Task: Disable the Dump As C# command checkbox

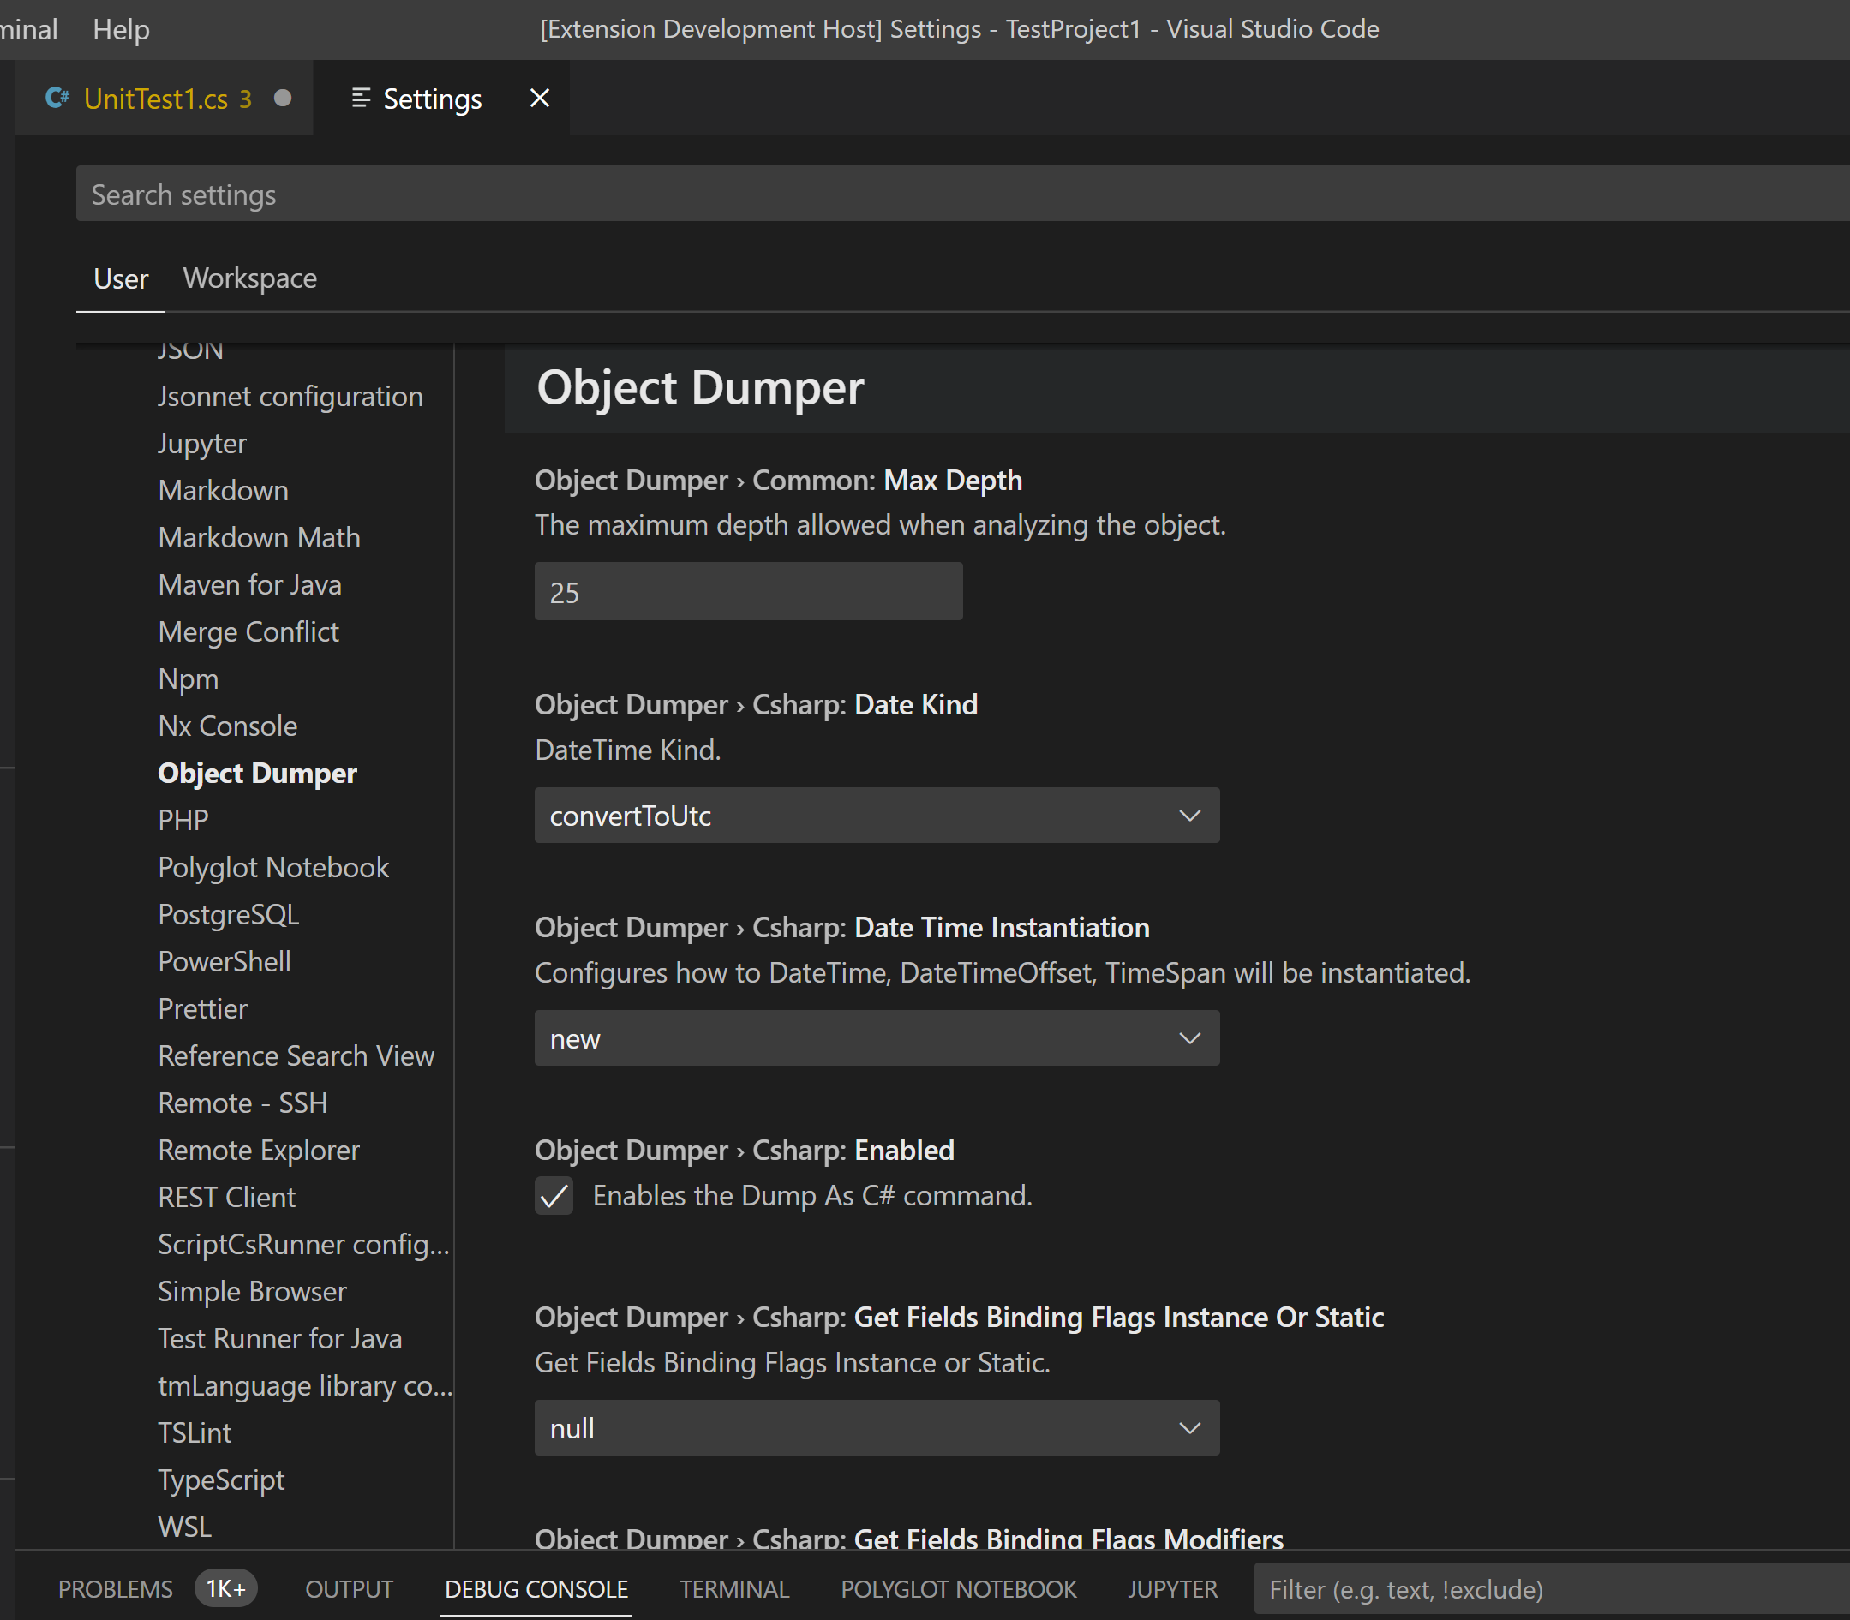Action: coord(554,1194)
